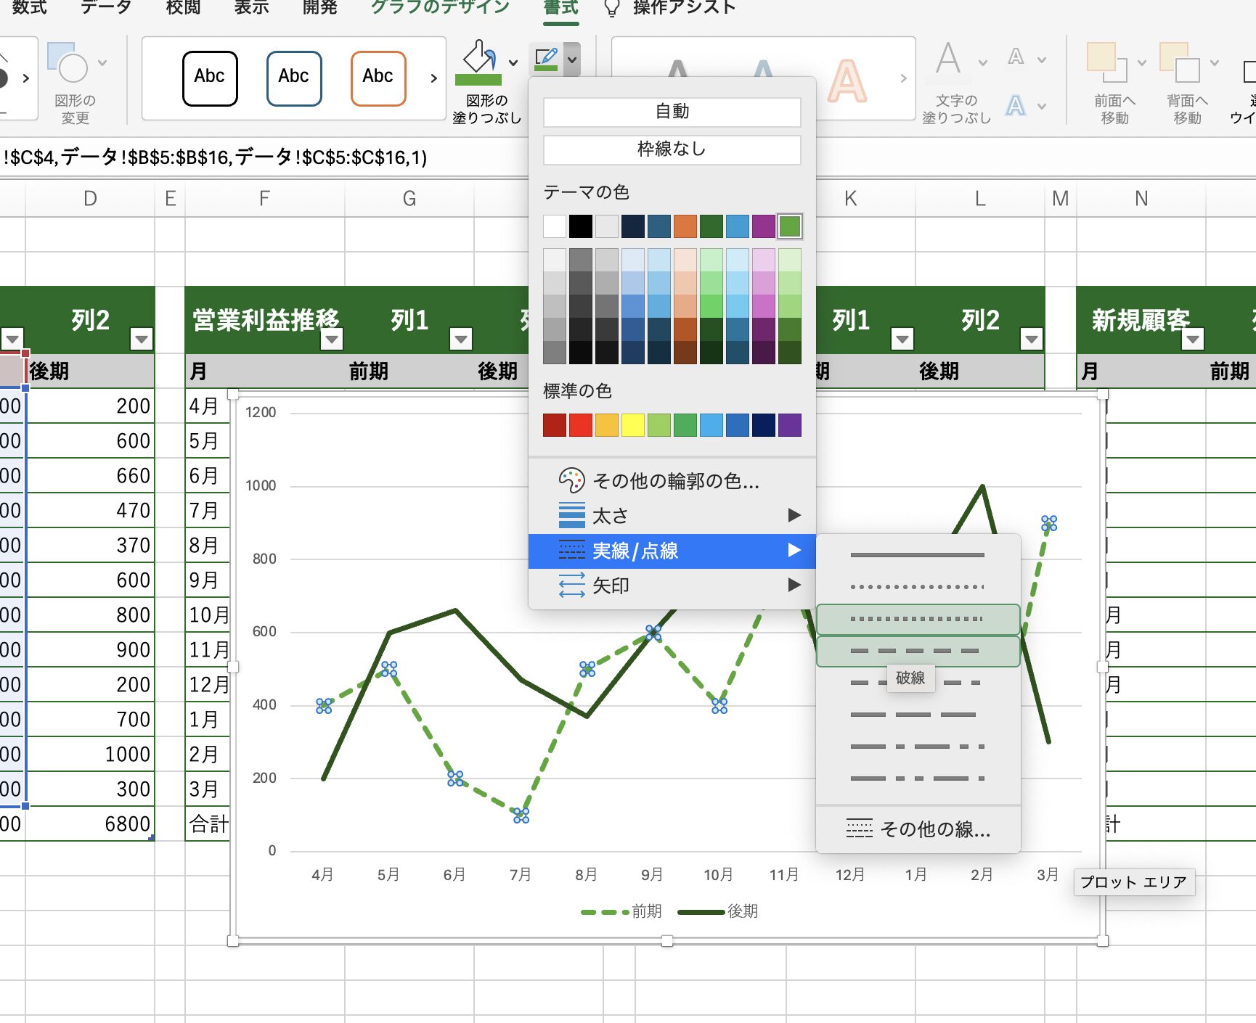
Task: Click the shape fill paint bucket icon
Action: 478,60
